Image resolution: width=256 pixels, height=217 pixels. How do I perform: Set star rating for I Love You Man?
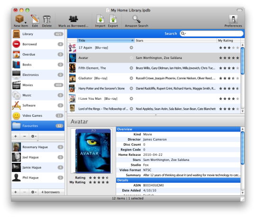click(229, 99)
